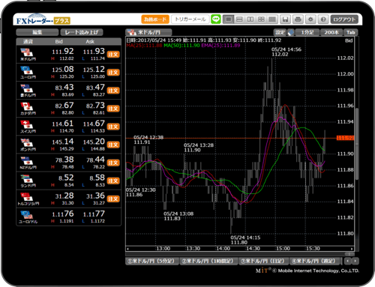375x287 pixels.
Task: Open the 1分足 timeframe selector
Action: click(x=307, y=32)
